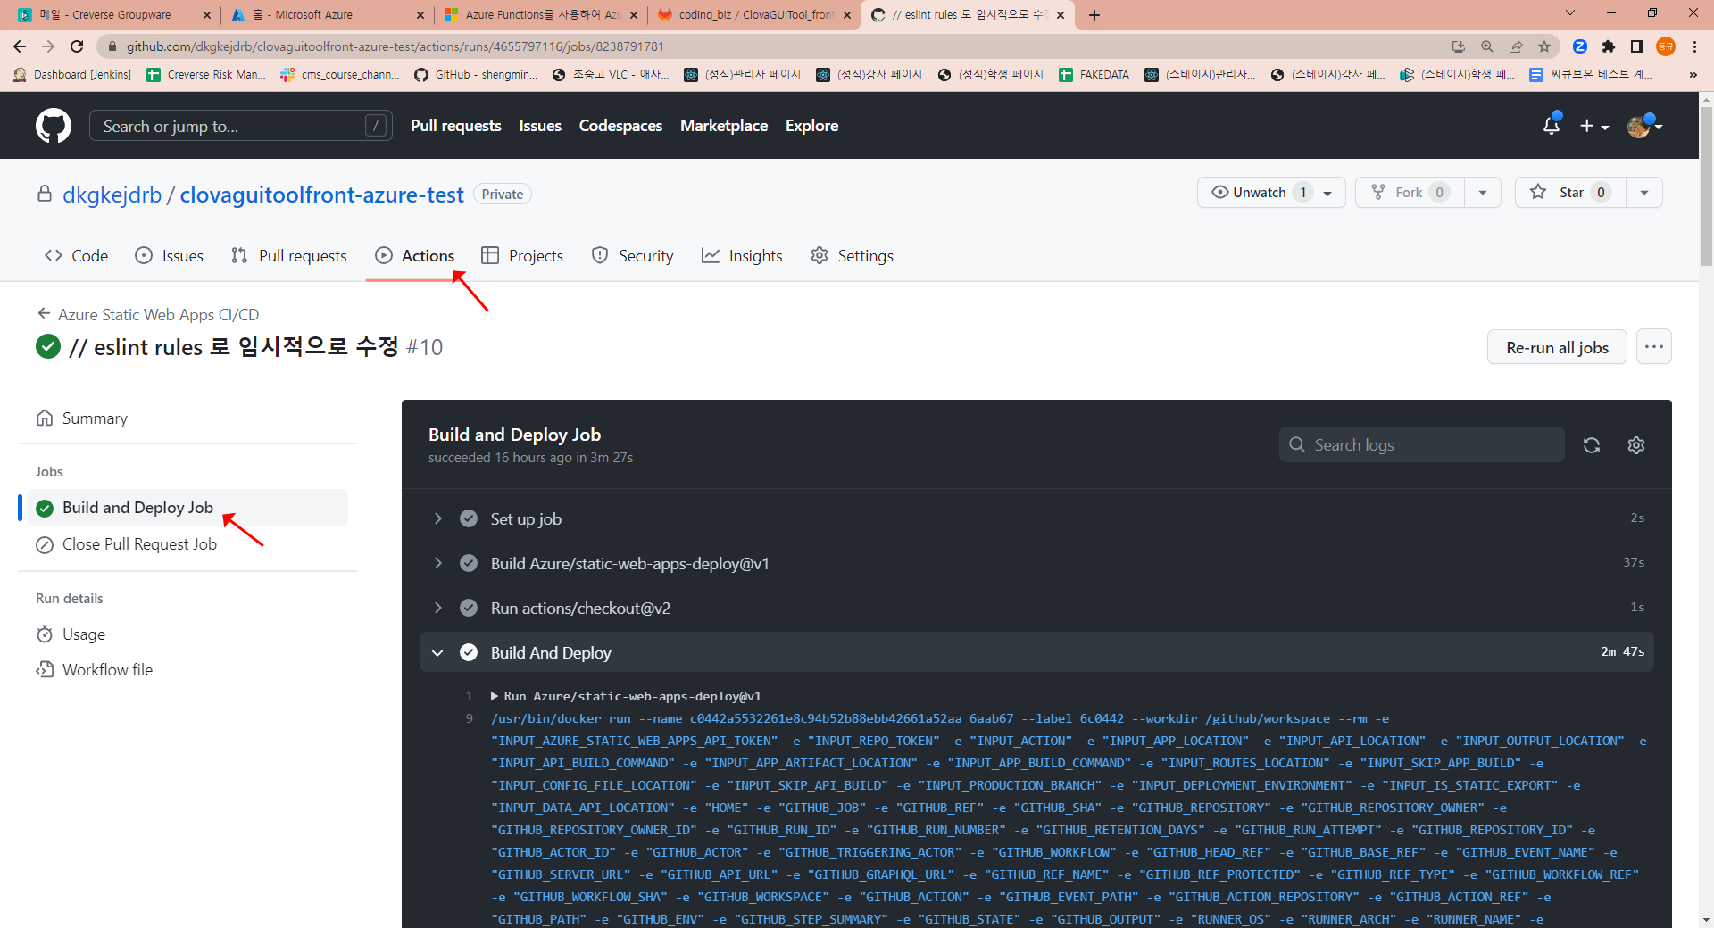Click the GitHub Octocat logo

coord(54,126)
